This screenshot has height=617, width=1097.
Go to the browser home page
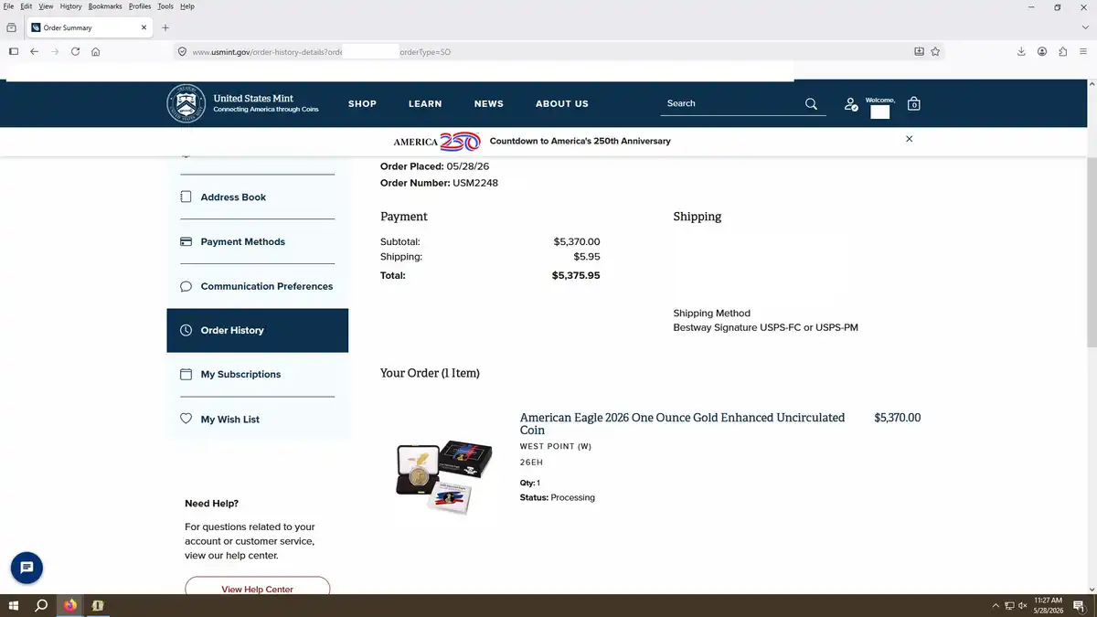pos(96,51)
